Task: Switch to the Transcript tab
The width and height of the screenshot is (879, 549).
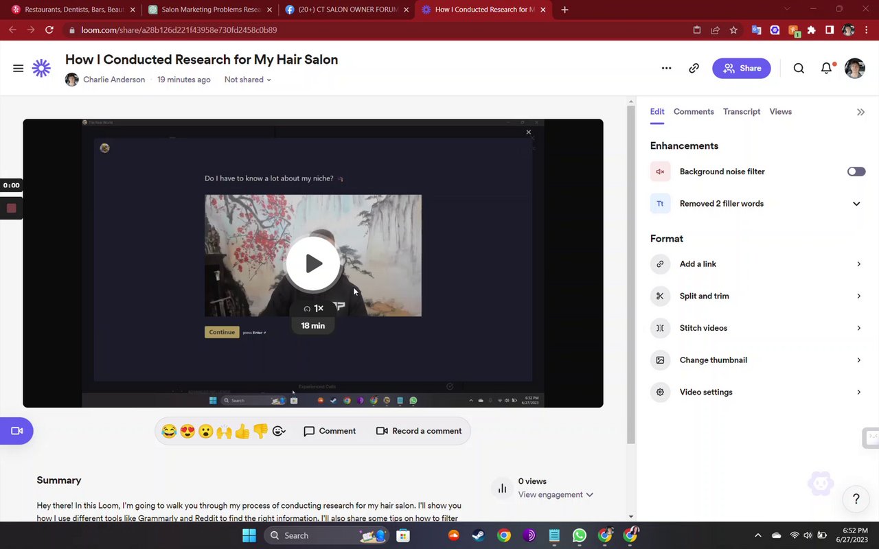Action: click(x=742, y=112)
